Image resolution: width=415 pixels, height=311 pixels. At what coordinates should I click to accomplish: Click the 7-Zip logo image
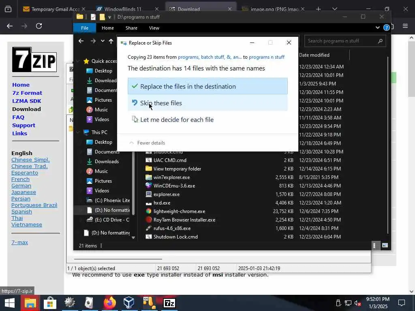34,60
